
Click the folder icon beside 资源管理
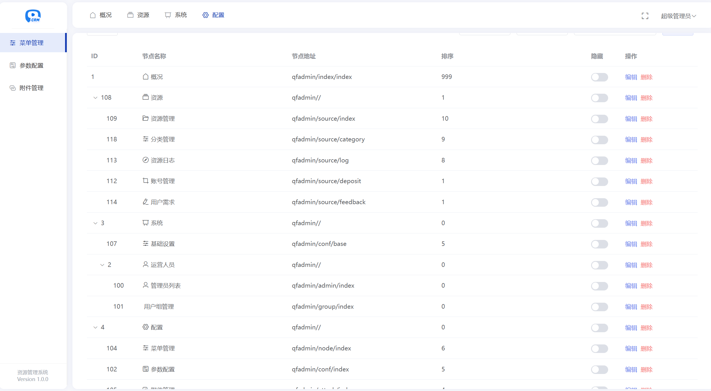click(145, 118)
